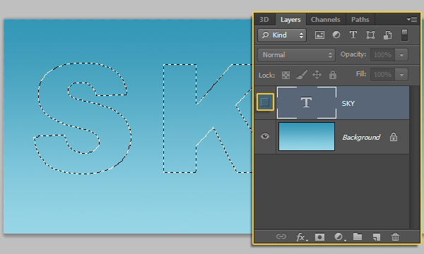Switch to the Channels tab
The height and width of the screenshot is (254, 424).
pos(326,20)
